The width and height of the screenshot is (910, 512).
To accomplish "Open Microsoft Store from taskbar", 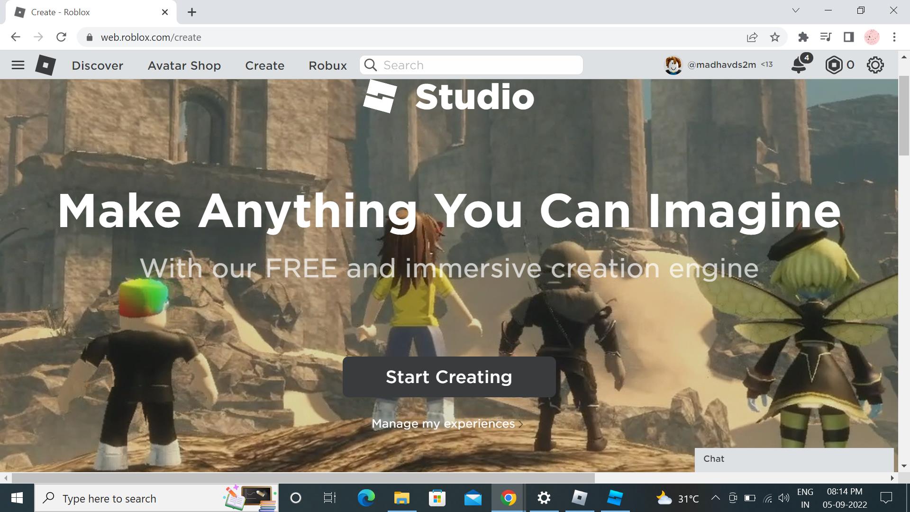I will pos(437,498).
